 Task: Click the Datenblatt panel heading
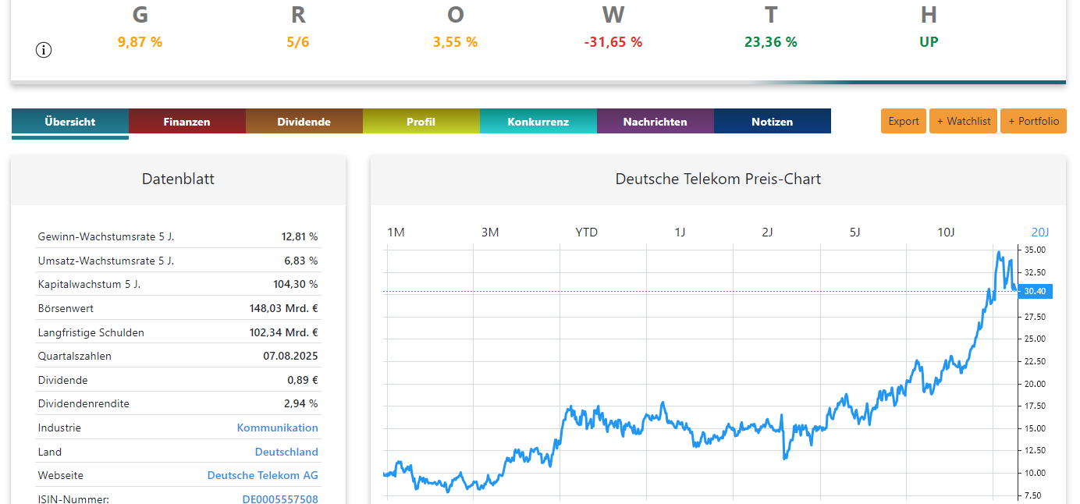coord(178,179)
